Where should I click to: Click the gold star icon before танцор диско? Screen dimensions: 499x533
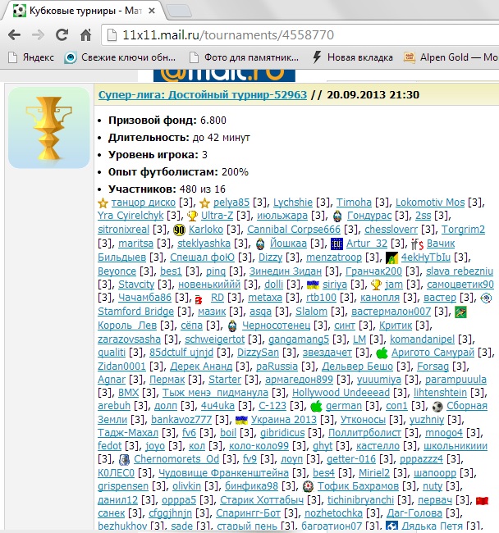click(103, 203)
